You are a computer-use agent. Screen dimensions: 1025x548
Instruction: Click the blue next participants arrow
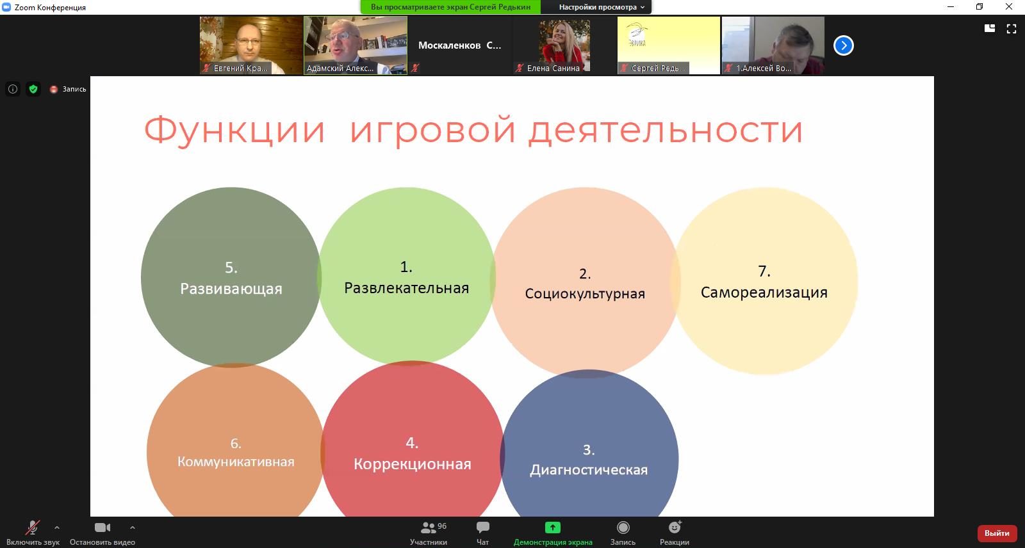tap(843, 45)
